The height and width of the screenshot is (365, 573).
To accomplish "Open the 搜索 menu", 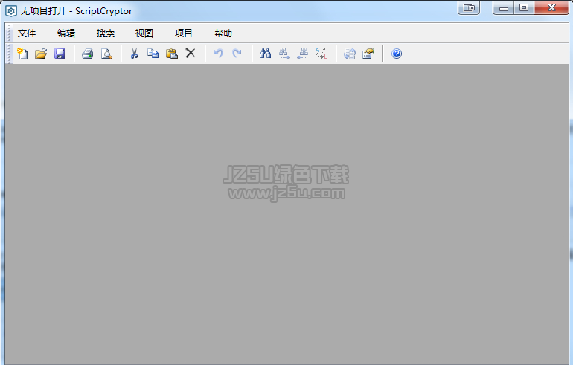I will (106, 33).
